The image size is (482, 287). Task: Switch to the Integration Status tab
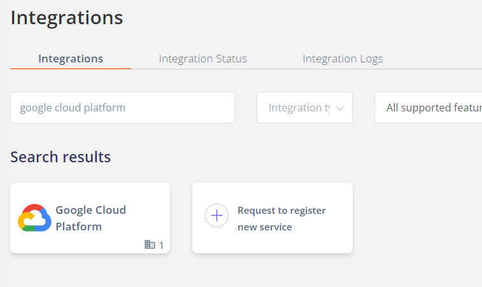pos(202,59)
